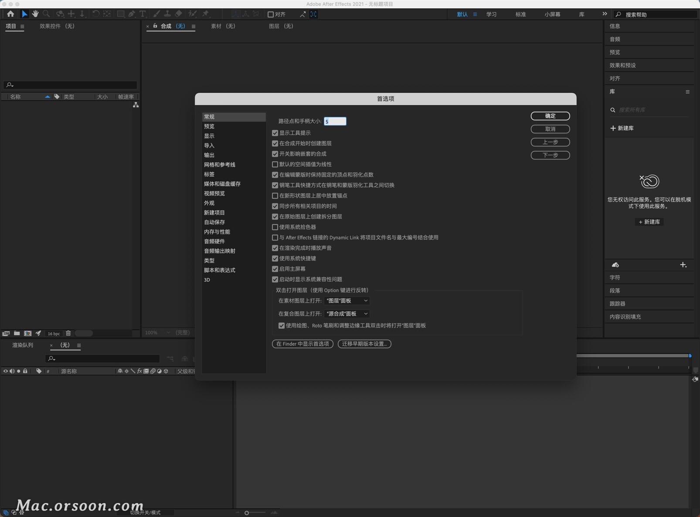Select the Zoom tool
Viewport: 700px width, 517px height.
tap(47, 14)
